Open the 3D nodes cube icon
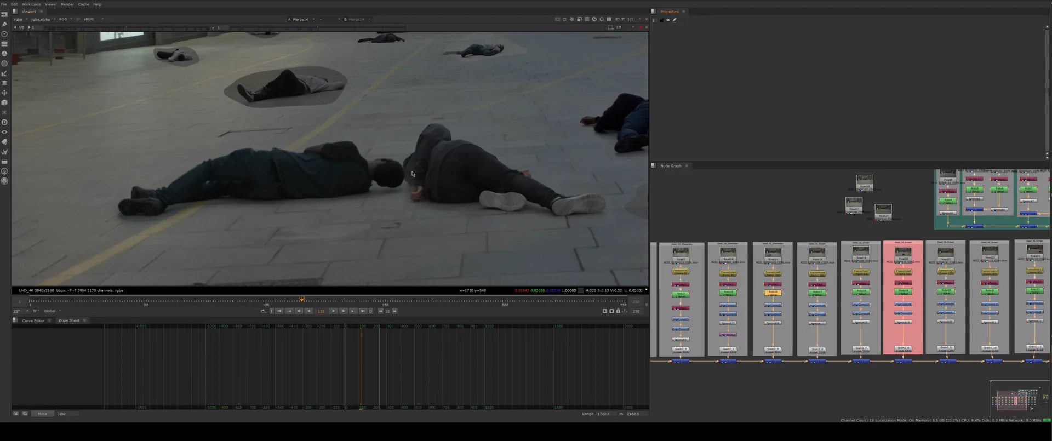The width and height of the screenshot is (1052, 441). (x=4, y=102)
